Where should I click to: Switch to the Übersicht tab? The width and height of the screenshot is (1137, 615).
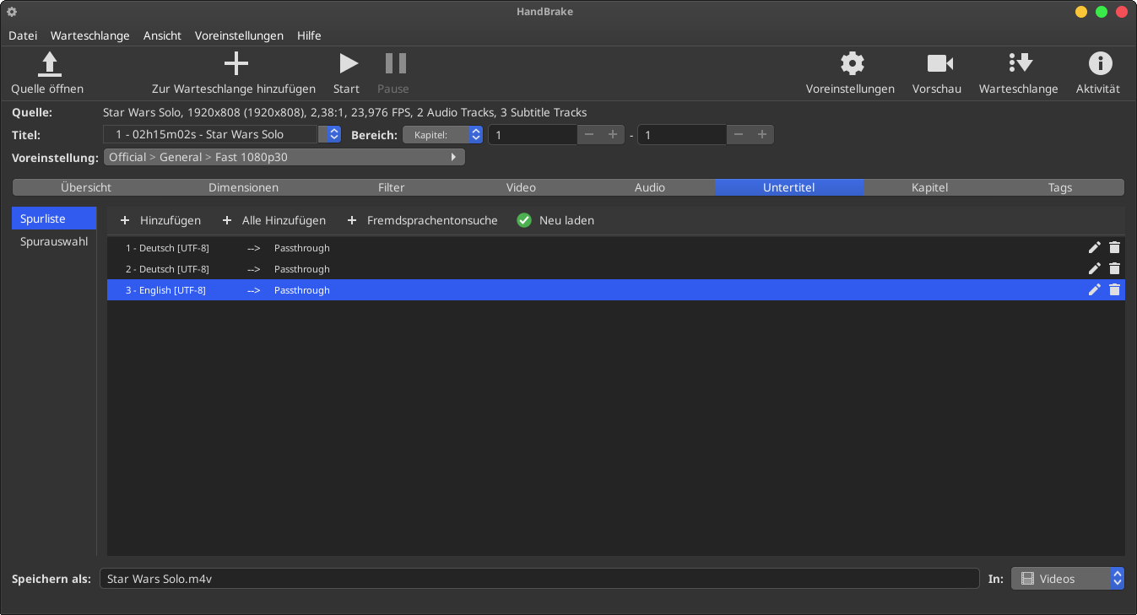(86, 187)
